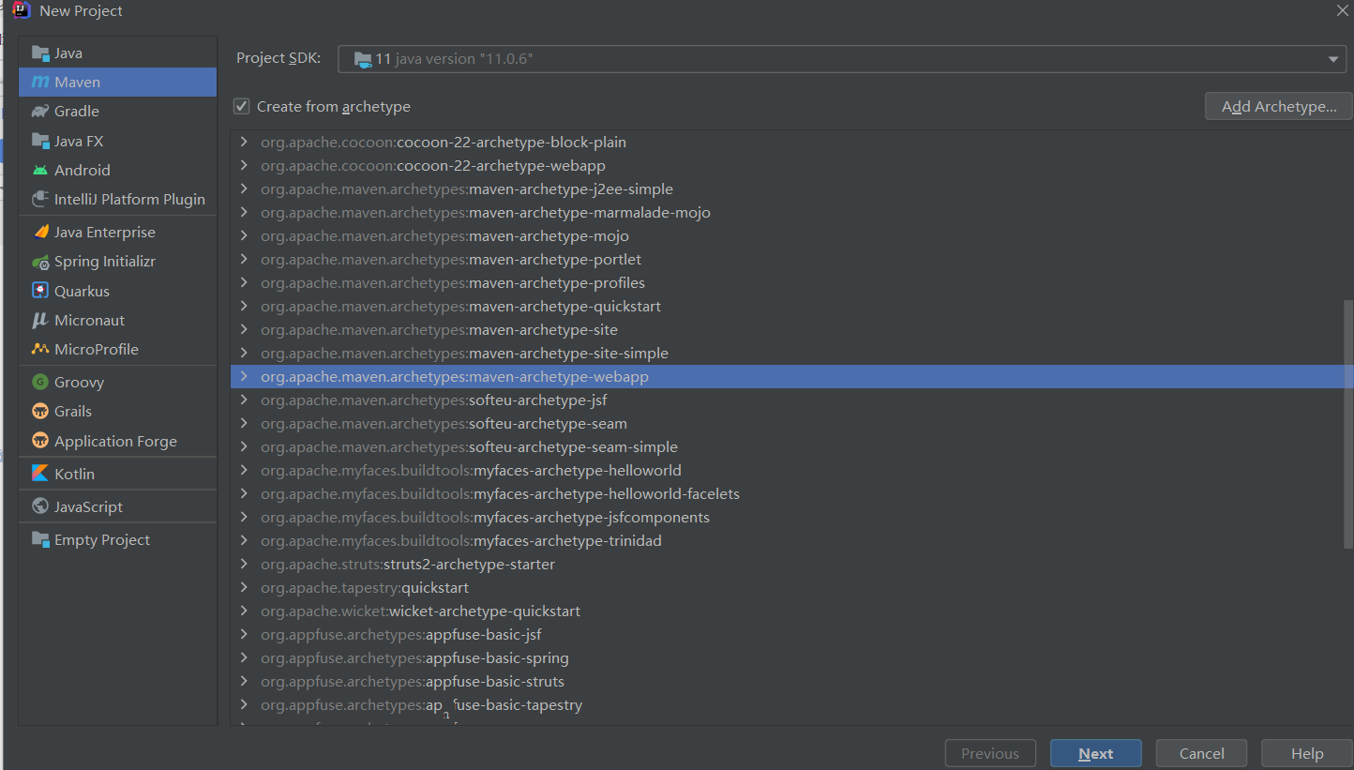Click the Next button

(x=1095, y=753)
